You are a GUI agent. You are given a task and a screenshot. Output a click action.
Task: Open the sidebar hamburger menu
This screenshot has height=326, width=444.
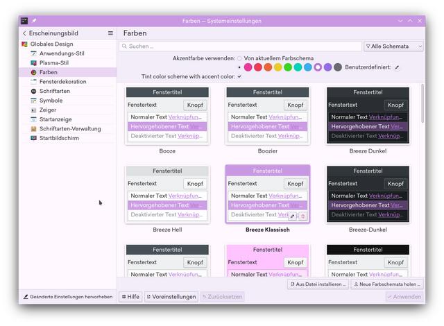coord(110,33)
